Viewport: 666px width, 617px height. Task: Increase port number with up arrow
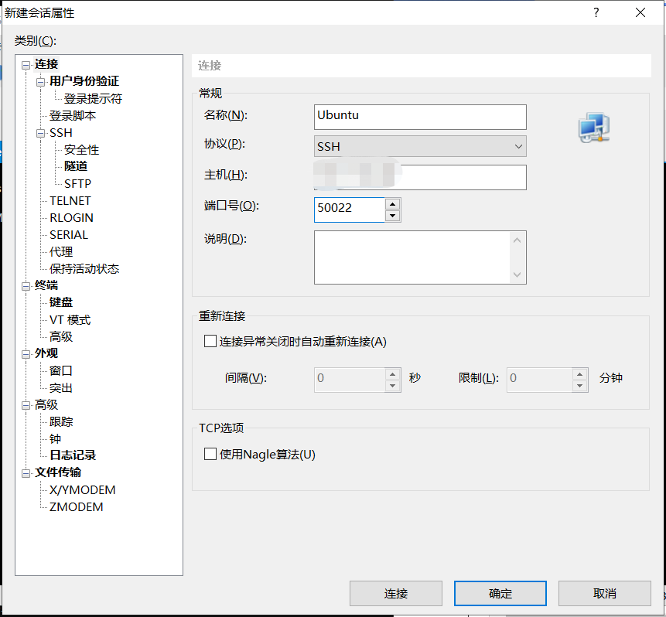(x=393, y=204)
